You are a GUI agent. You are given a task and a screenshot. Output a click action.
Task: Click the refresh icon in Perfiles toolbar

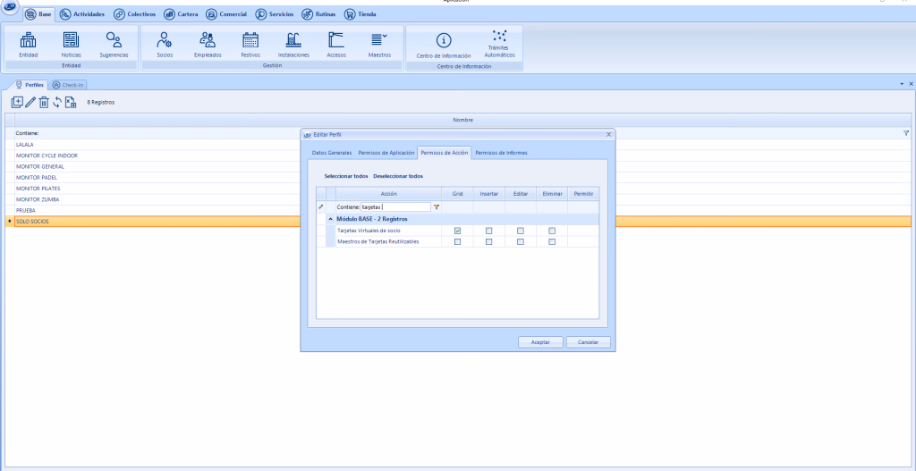click(x=56, y=102)
